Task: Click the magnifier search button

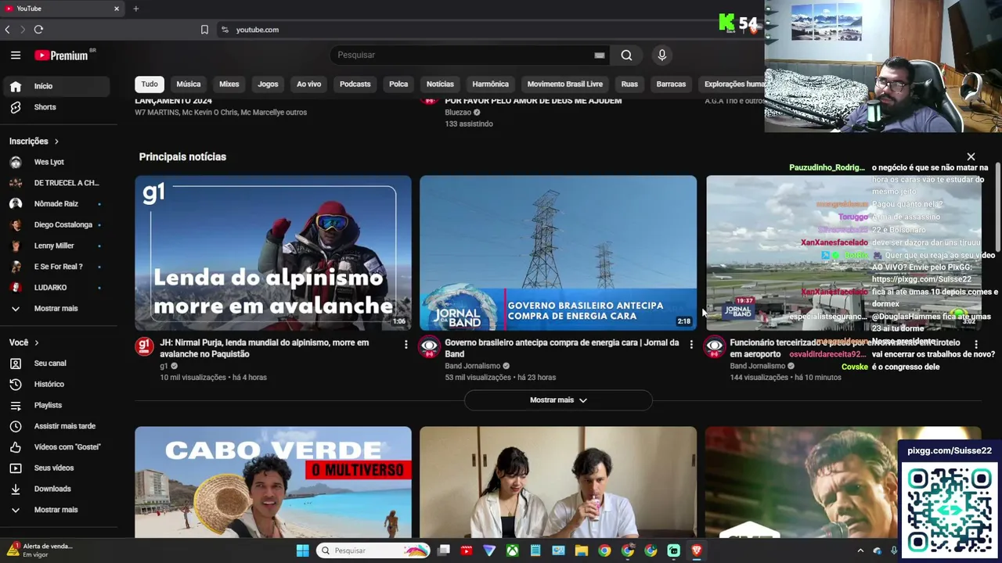Action: pyautogui.click(x=626, y=55)
